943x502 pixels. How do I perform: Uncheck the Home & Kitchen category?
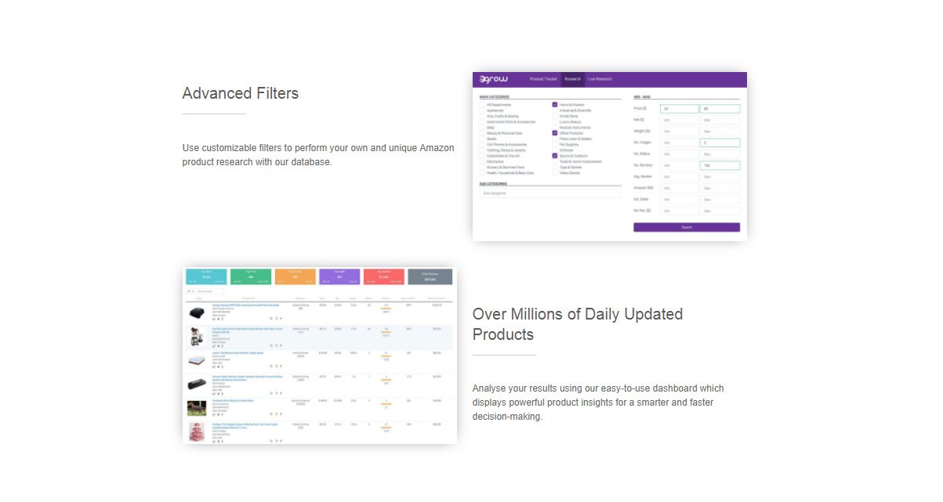(555, 105)
